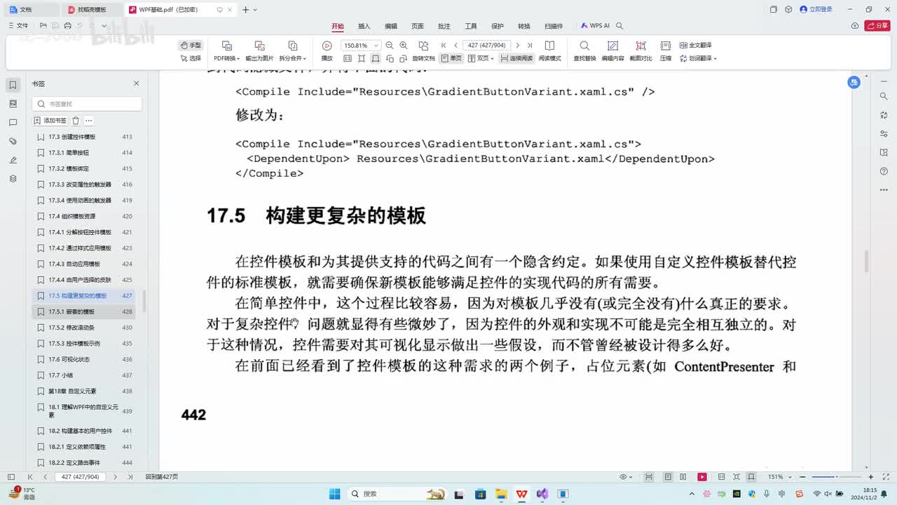Close the 书签 bookmarks panel
This screenshot has width=897, height=505.
[136, 83]
